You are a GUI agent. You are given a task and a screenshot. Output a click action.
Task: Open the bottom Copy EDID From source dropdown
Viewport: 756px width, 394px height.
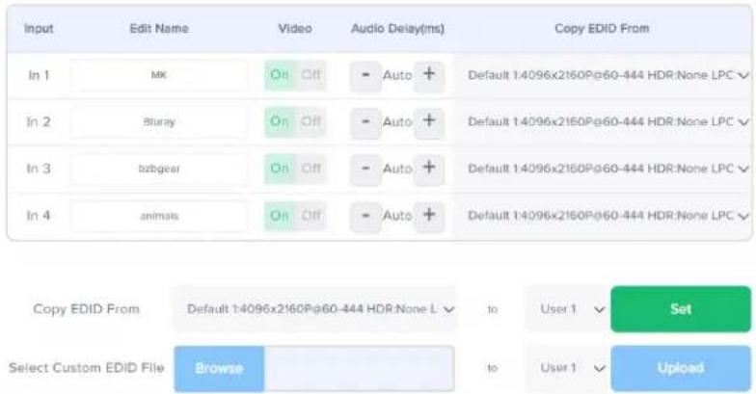pyautogui.click(x=314, y=309)
